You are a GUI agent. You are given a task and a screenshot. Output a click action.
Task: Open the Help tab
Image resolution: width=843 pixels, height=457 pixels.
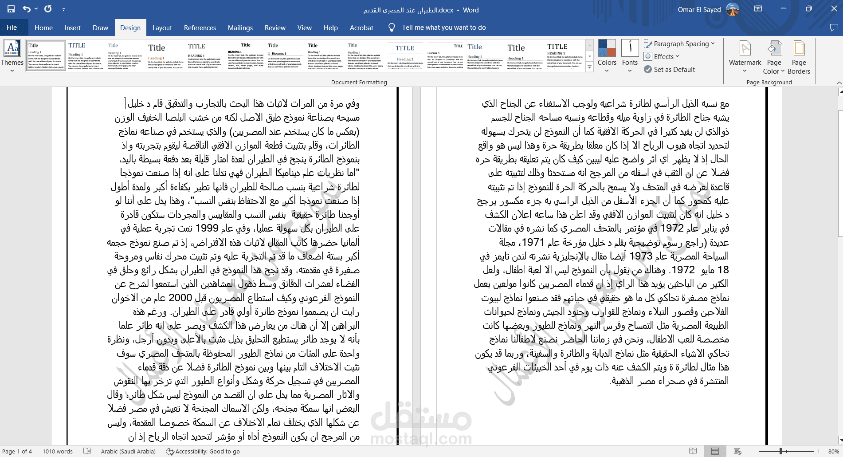[x=331, y=28]
